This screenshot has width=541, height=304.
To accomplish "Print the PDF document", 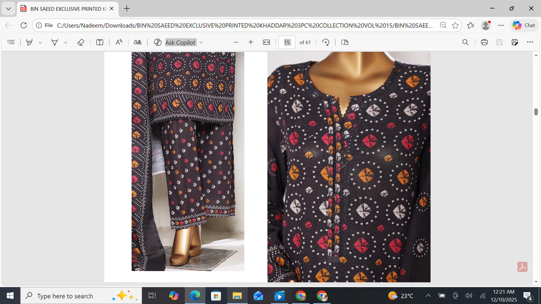I will click(x=484, y=42).
